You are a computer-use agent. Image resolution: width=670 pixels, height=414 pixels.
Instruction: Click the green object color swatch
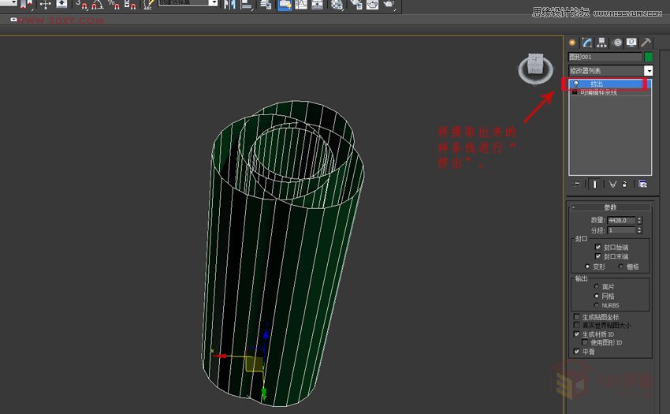(x=648, y=57)
